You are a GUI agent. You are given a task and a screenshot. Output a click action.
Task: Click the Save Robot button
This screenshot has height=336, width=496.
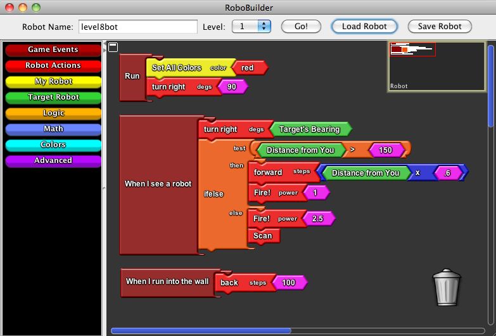click(x=440, y=26)
